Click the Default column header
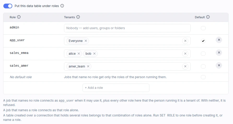This screenshot has height=124, width=233. tap(200, 17)
